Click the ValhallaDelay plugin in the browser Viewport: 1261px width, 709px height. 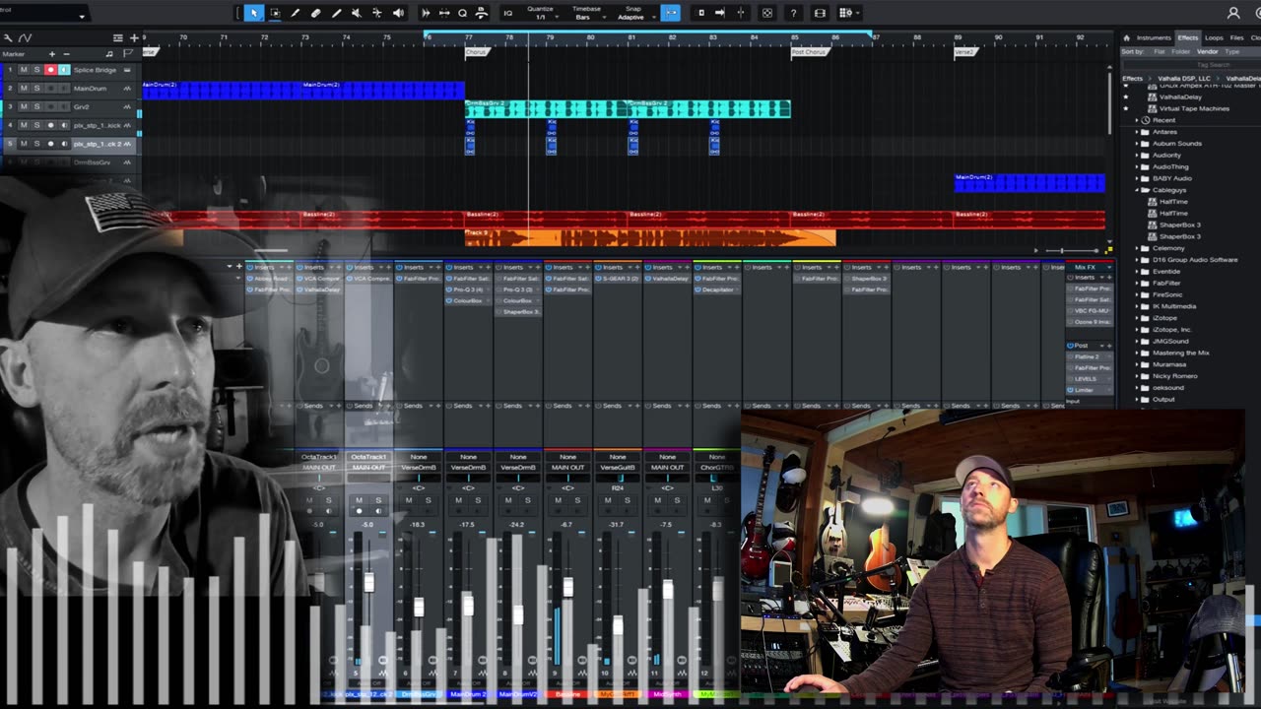tap(1180, 97)
